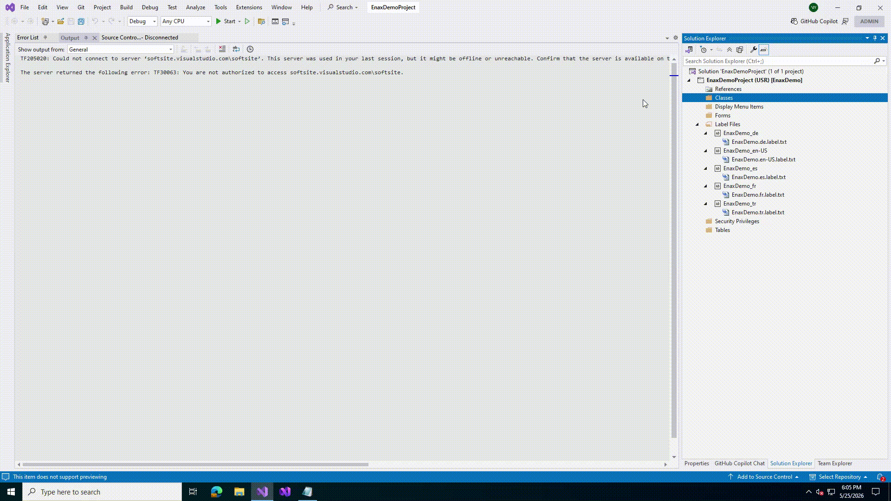Collapse the EnaxDemo_en-US node
The width and height of the screenshot is (891, 501).
tap(706, 151)
